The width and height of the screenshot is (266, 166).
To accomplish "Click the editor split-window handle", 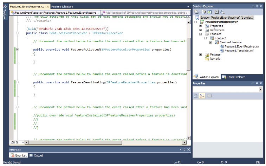I will pos(189,18).
